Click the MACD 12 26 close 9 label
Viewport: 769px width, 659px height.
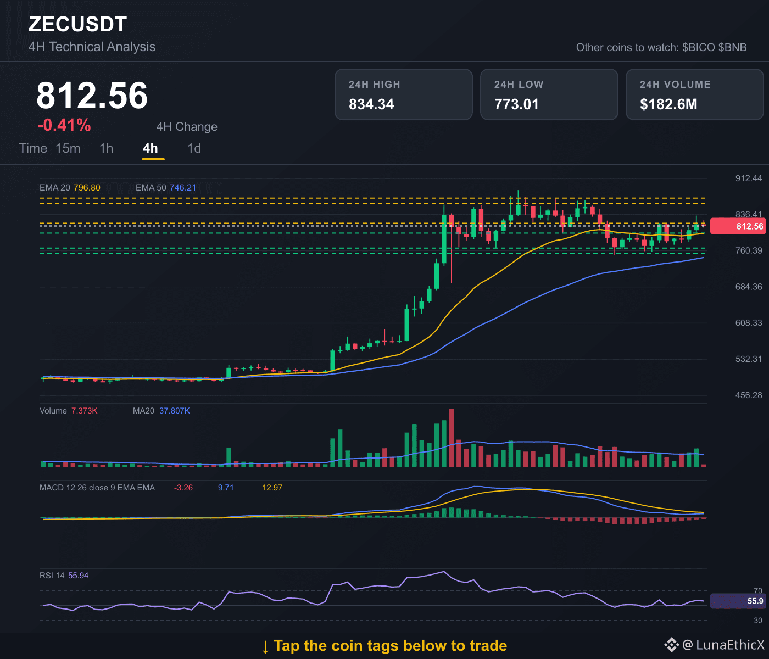click(97, 488)
